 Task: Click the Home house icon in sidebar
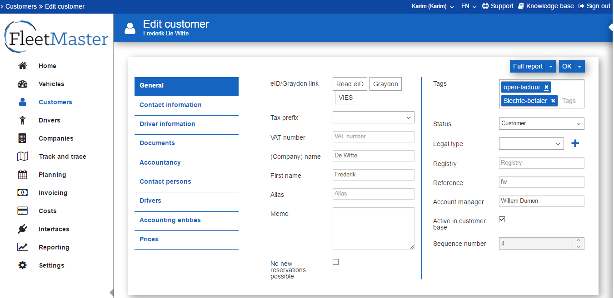coord(22,66)
